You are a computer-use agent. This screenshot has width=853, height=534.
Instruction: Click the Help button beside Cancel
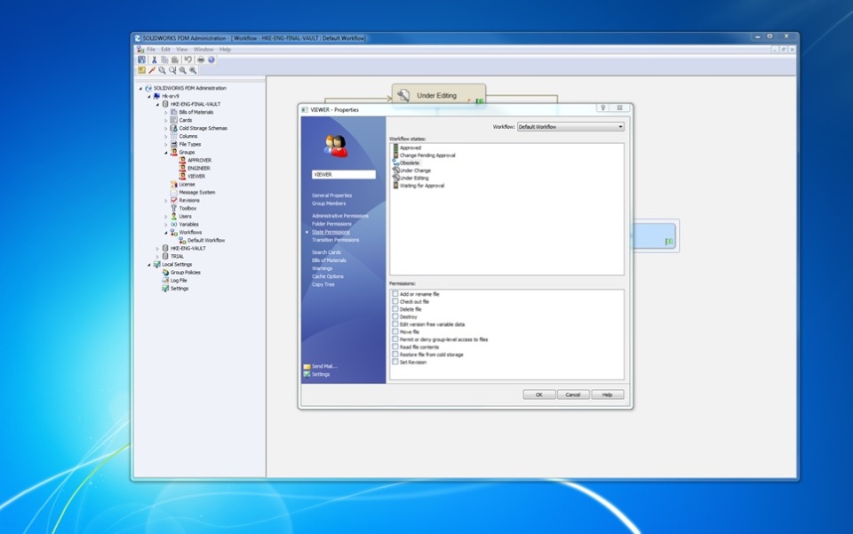tap(607, 395)
